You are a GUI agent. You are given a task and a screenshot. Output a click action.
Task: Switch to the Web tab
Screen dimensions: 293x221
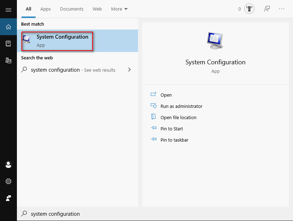pos(97,9)
